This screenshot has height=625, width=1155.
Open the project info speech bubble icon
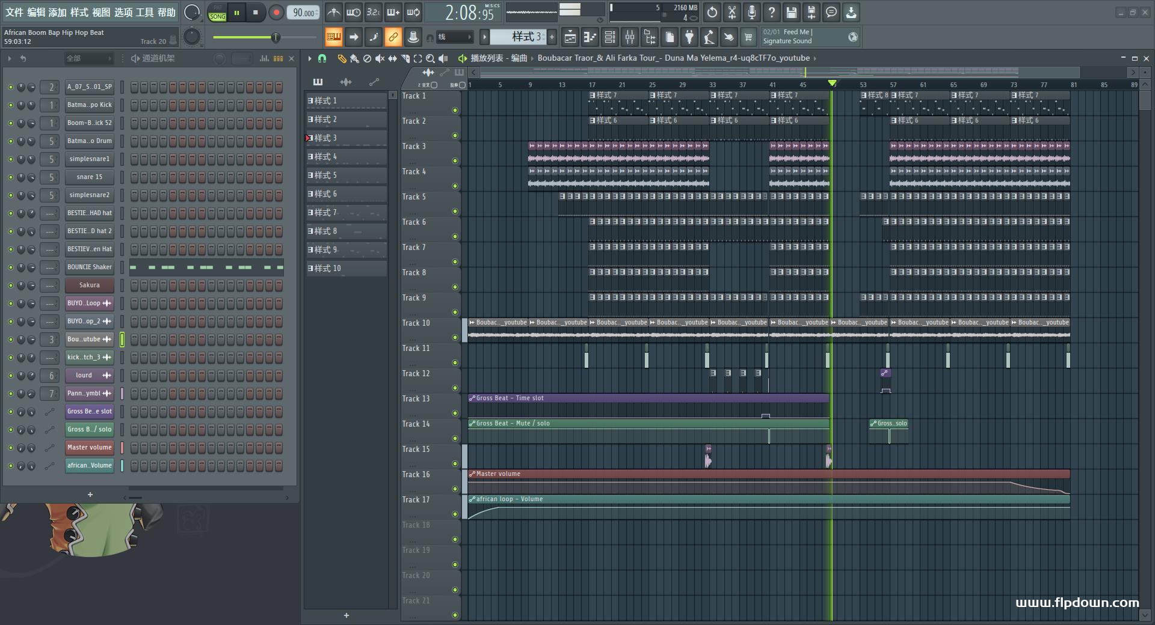[x=831, y=12]
